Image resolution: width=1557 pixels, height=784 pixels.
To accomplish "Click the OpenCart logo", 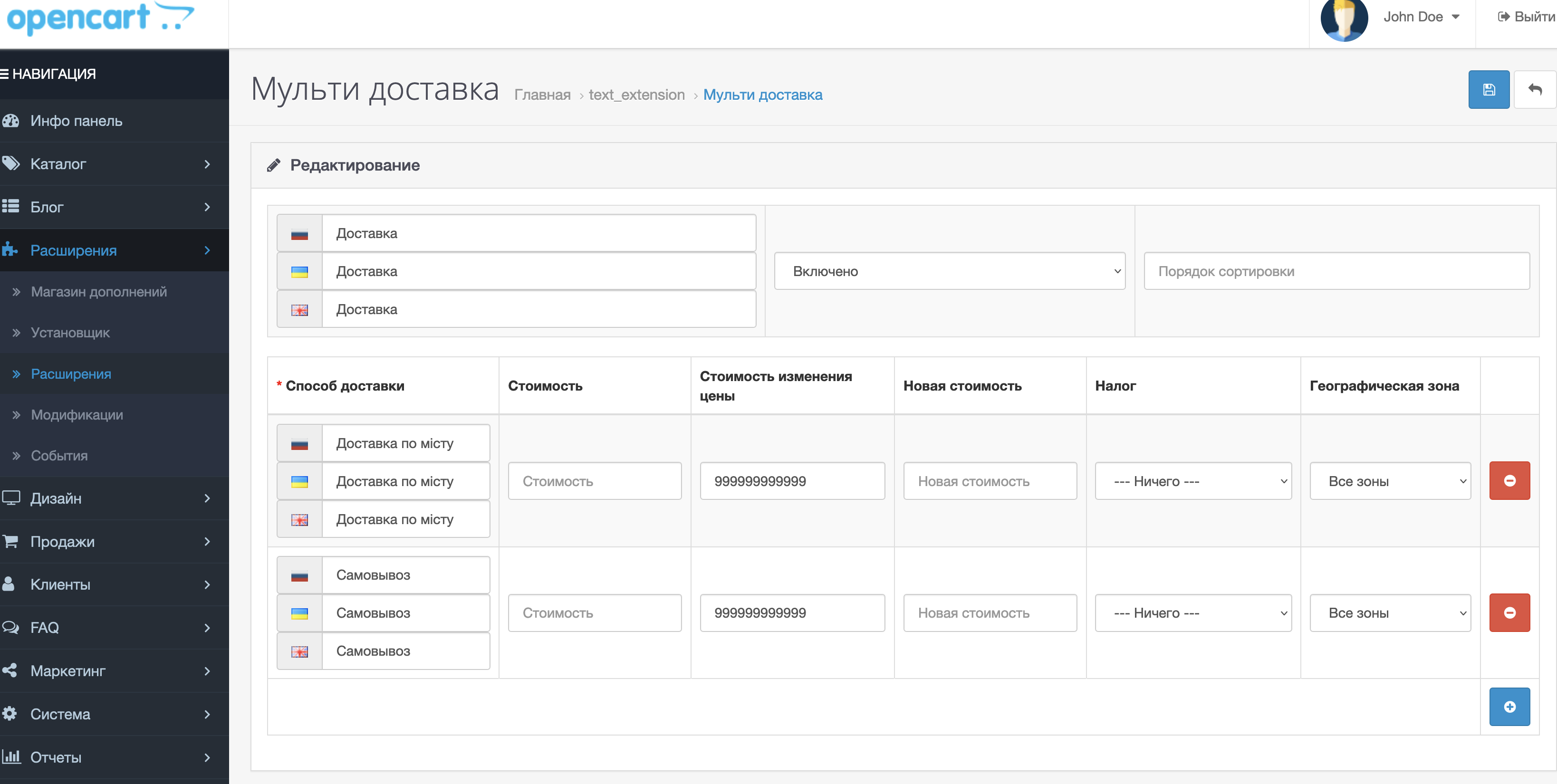I will tap(100, 18).
